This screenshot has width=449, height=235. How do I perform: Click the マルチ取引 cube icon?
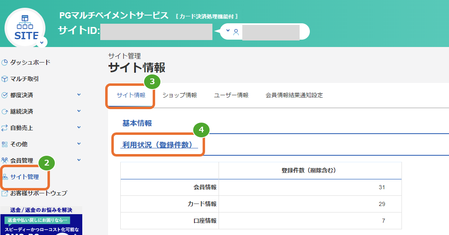(x=5, y=79)
